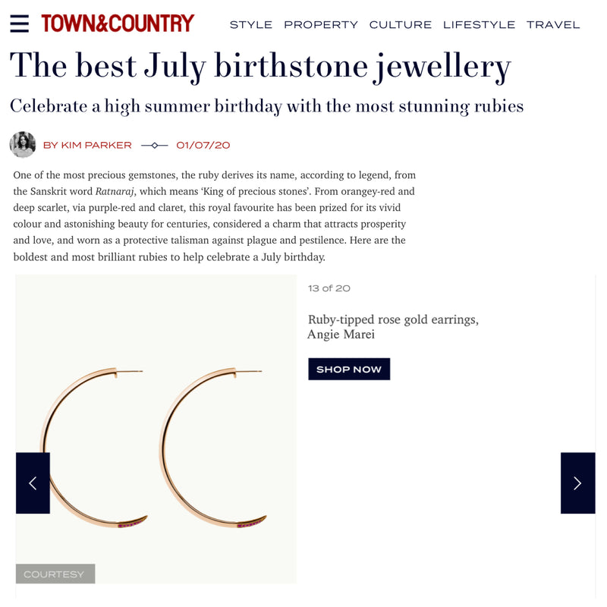Click the 13 of 20 slide counter
Viewport: 607px width, 607px height.
pos(329,288)
